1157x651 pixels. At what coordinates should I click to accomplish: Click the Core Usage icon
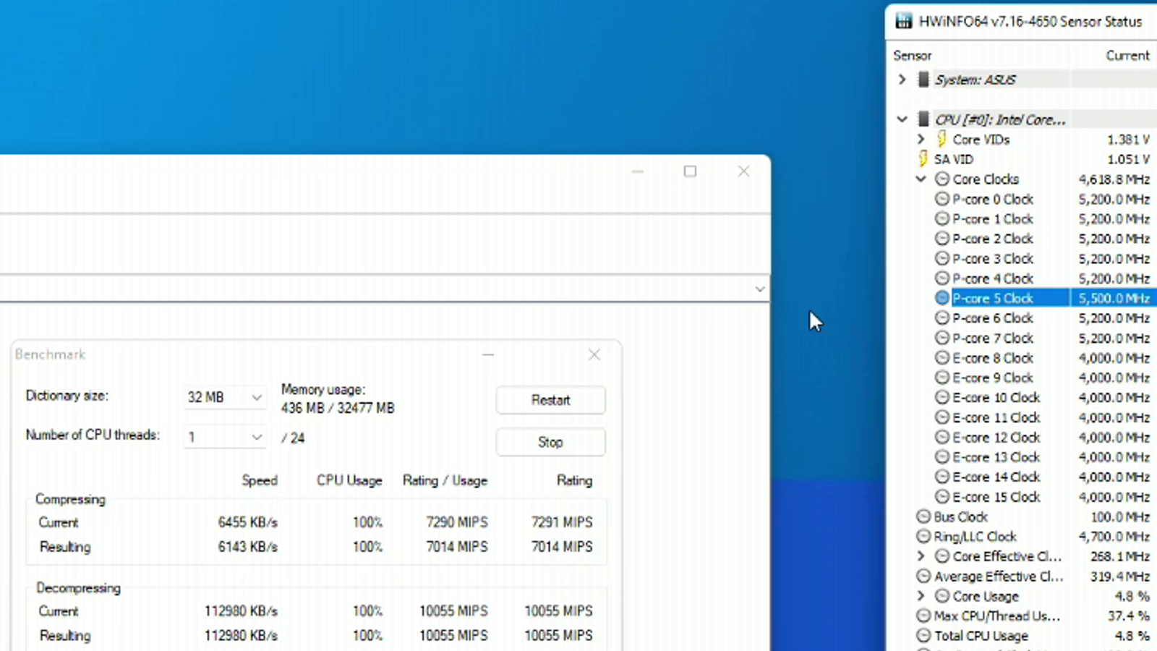(942, 596)
